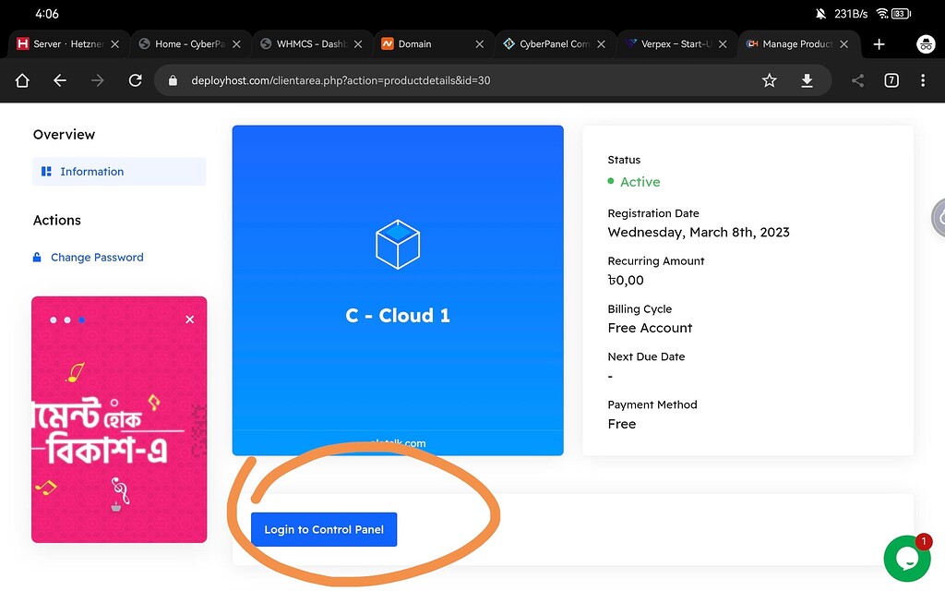The height and width of the screenshot is (591, 945).
Task: Open downloads via download icon
Action: (807, 80)
